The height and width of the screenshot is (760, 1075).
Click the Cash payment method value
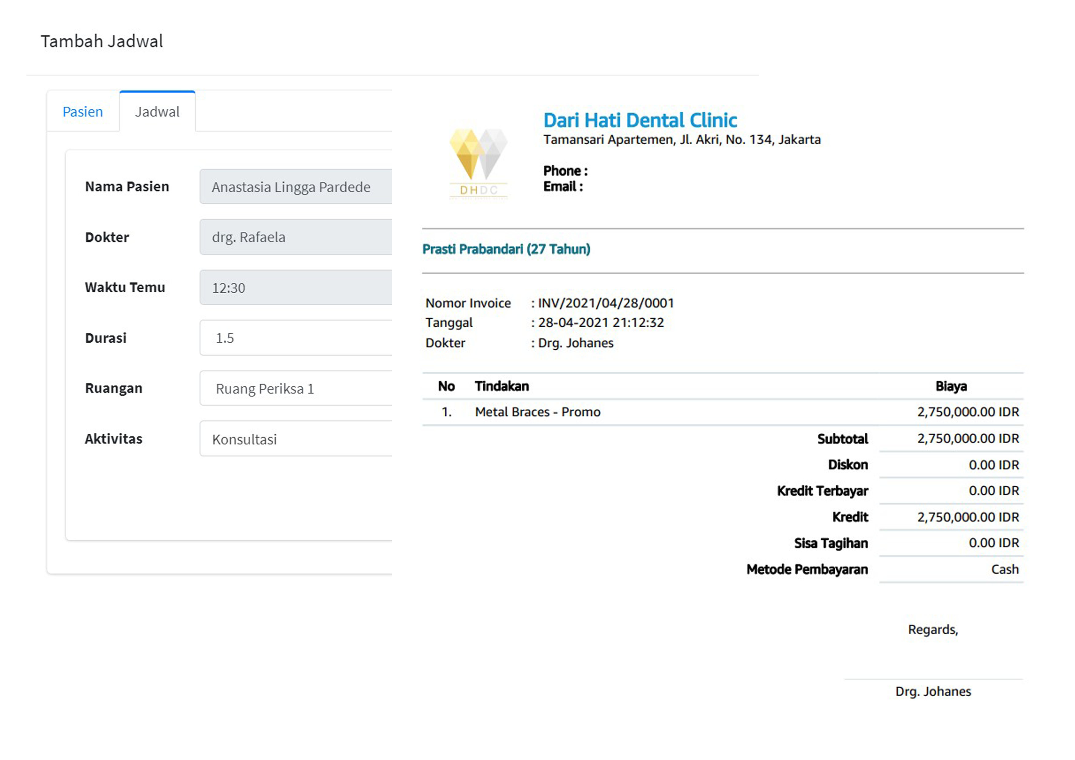[x=1004, y=569]
